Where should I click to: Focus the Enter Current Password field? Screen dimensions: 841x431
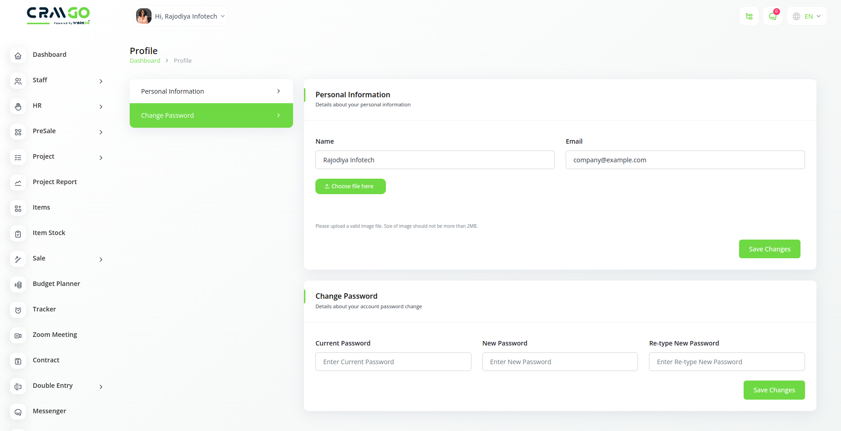coord(393,362)
